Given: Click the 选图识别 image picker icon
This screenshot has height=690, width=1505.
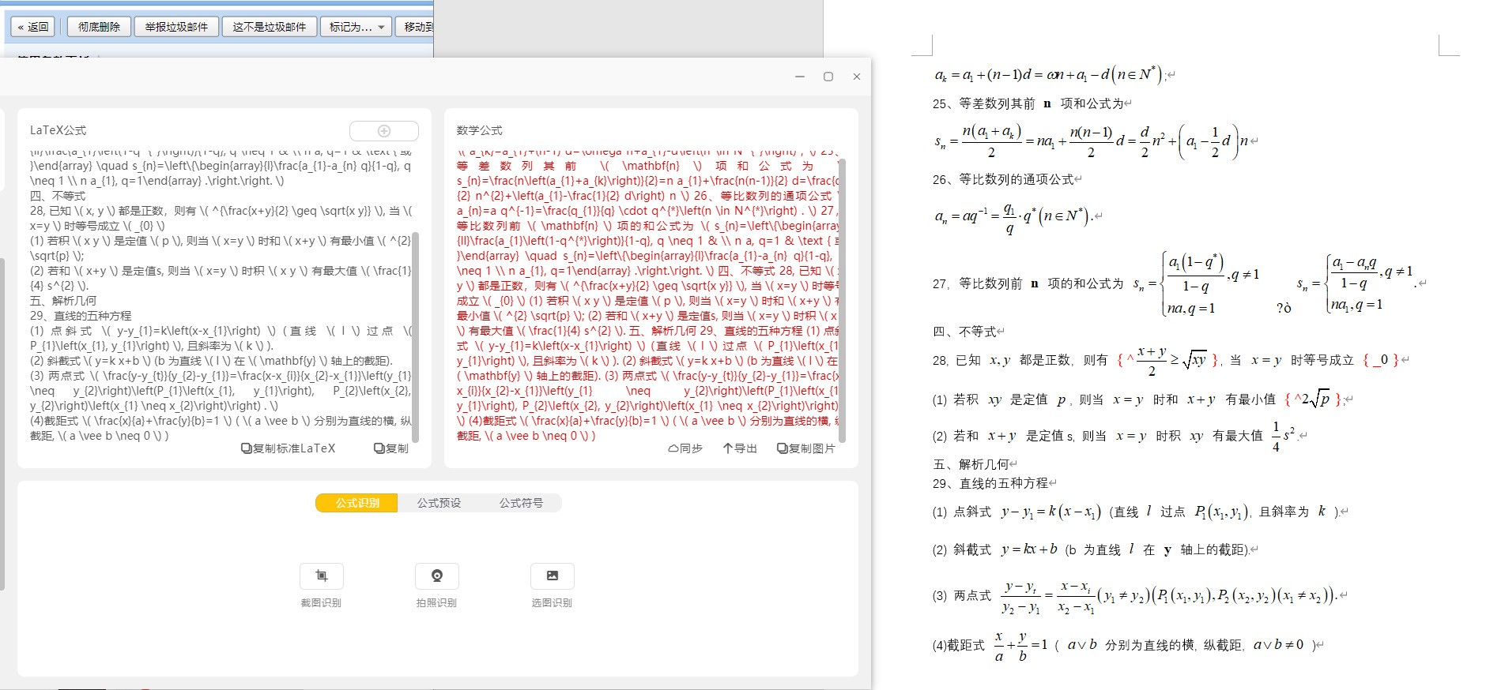Looking at the screenshot, I should (552, 576).
